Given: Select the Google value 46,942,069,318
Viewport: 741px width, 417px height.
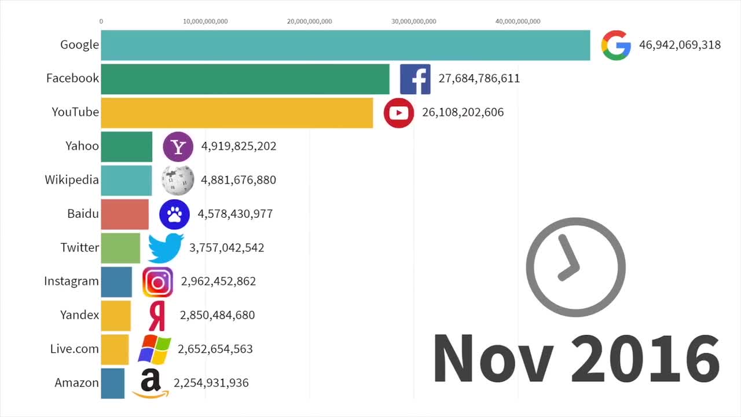Looking at the screenshot, I should 680,45.
